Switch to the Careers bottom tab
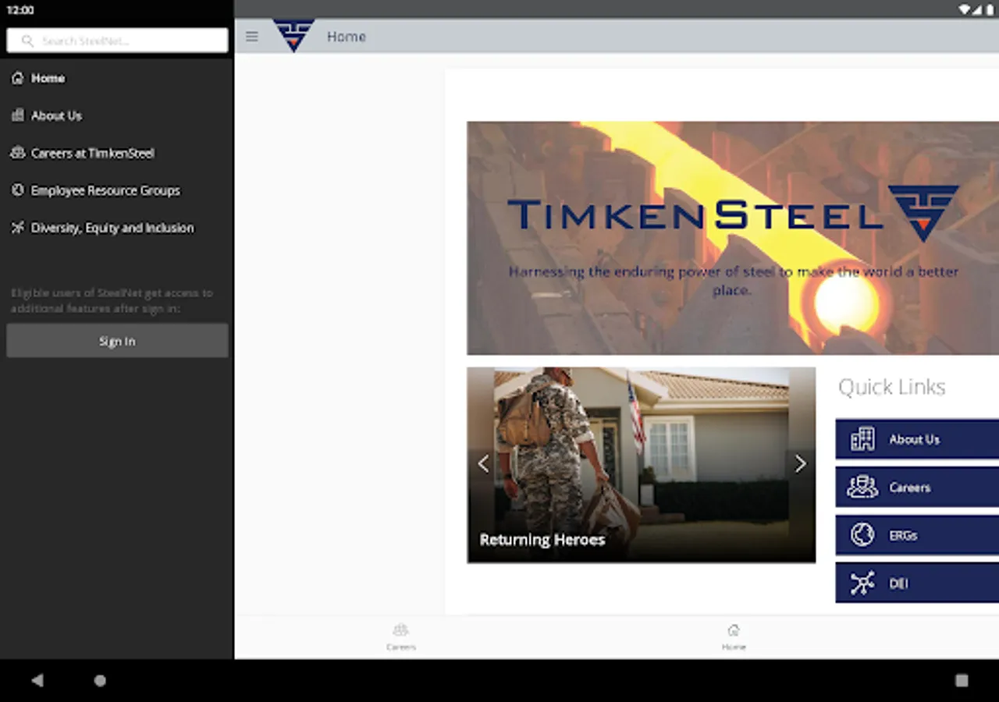Screen dimensions: 999x702 pyautogui.click(x=401, y=636)
